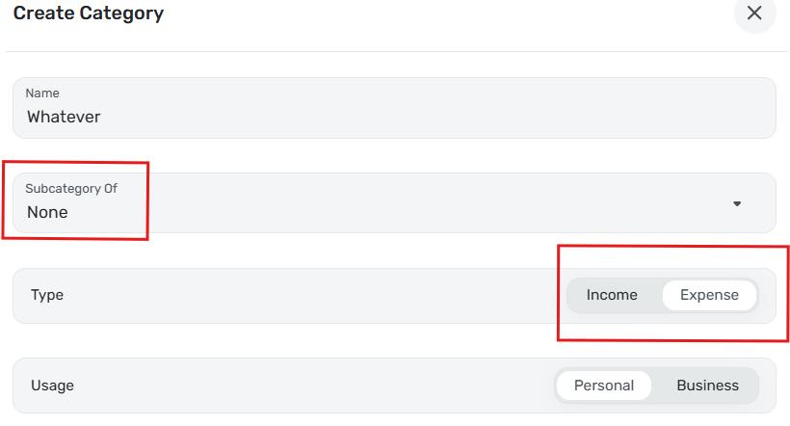Click the text "Whatever" in Name
The image size is (790, 426).
pyautogui.click(x=64, y=117)
